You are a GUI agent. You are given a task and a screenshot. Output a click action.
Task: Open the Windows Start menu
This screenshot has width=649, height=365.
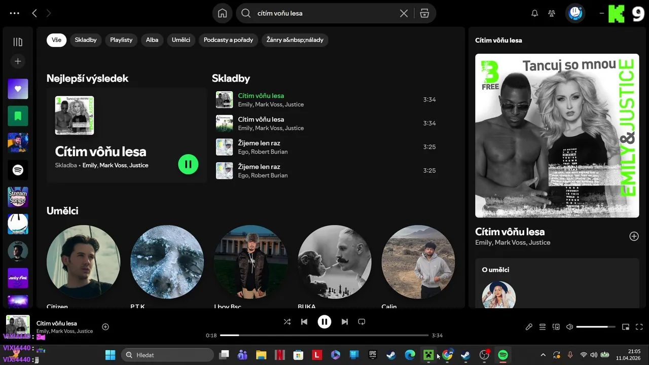[x=110, y=355]
